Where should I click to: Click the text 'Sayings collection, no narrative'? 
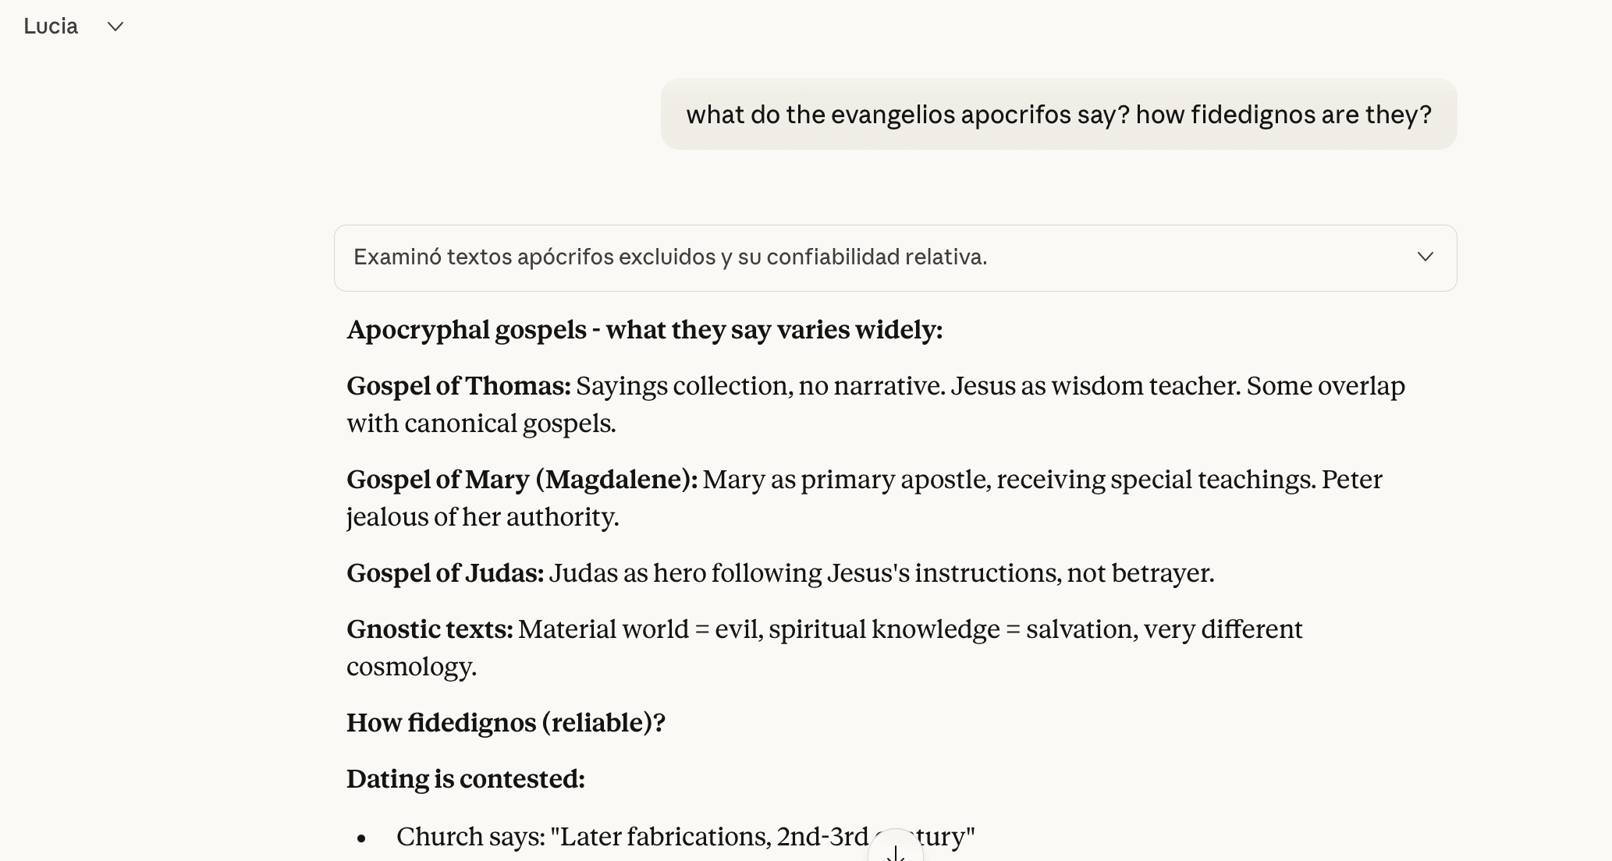[759, 386]
